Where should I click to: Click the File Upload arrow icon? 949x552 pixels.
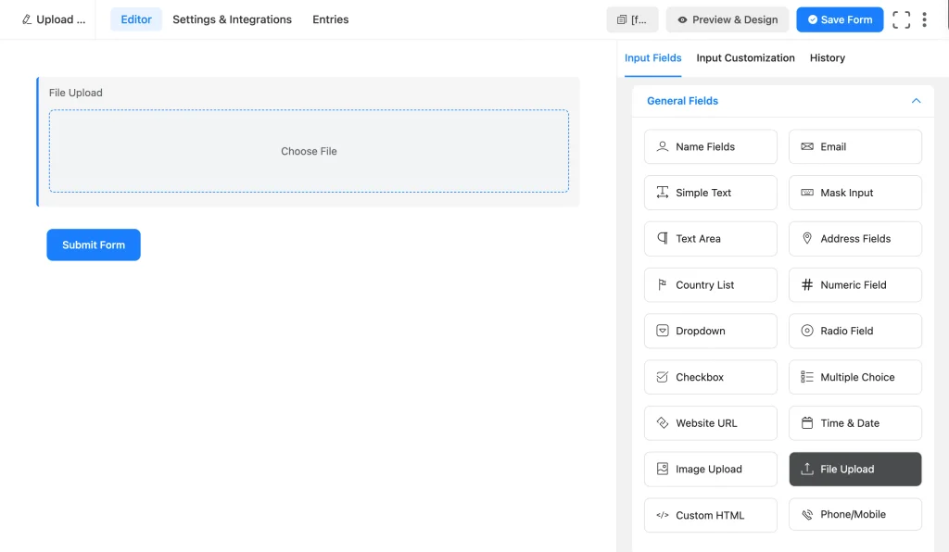[807, 469]
